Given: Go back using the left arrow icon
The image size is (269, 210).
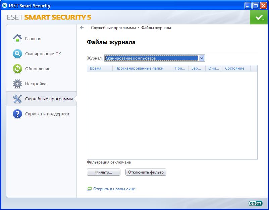Looking at the screenshot, I should point(82,28).
